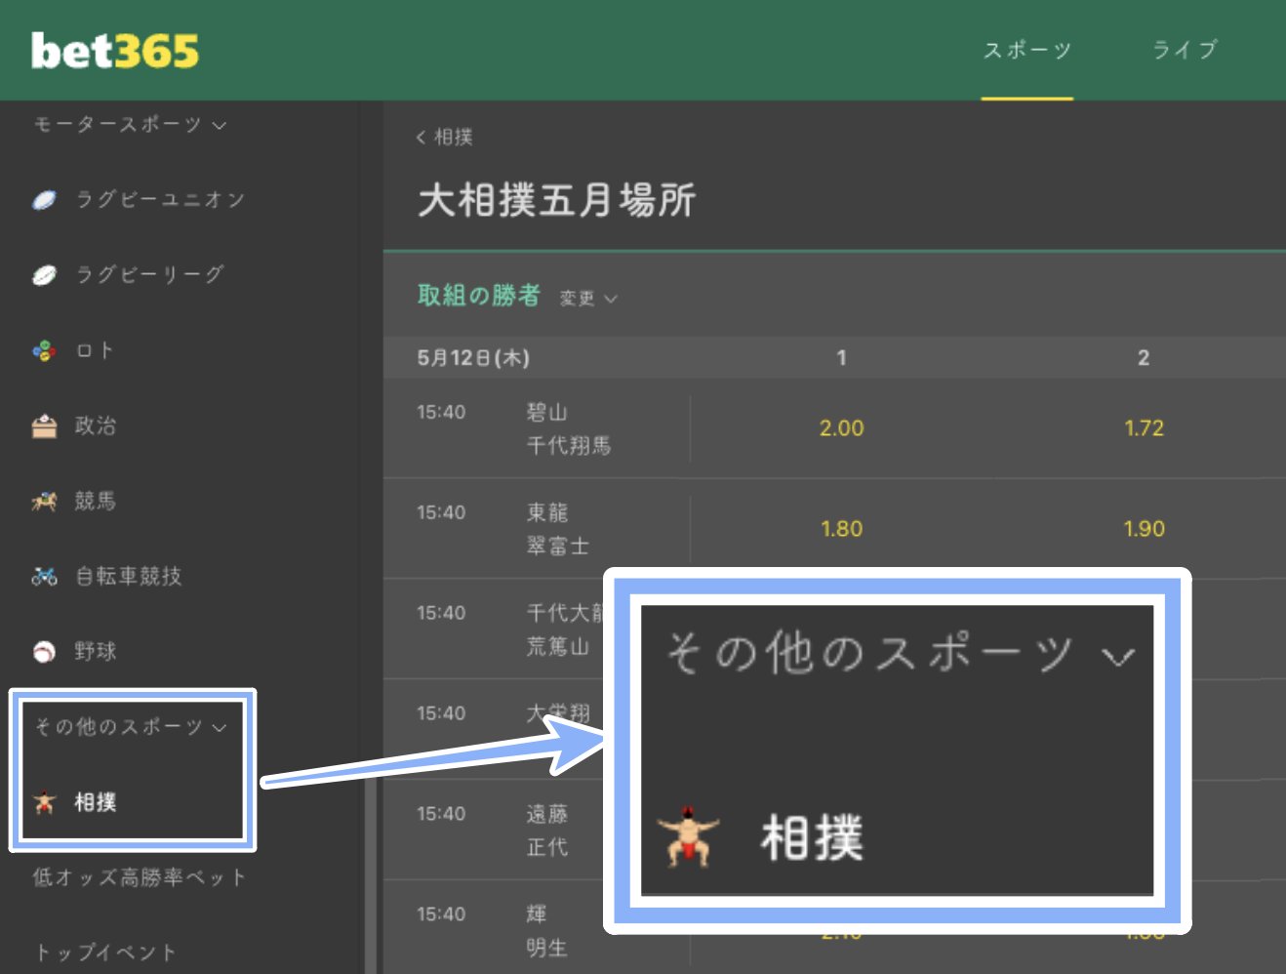1286x974 pixels.
Task: Select 自転車競技 in sidebar
Action: point(129,576)
